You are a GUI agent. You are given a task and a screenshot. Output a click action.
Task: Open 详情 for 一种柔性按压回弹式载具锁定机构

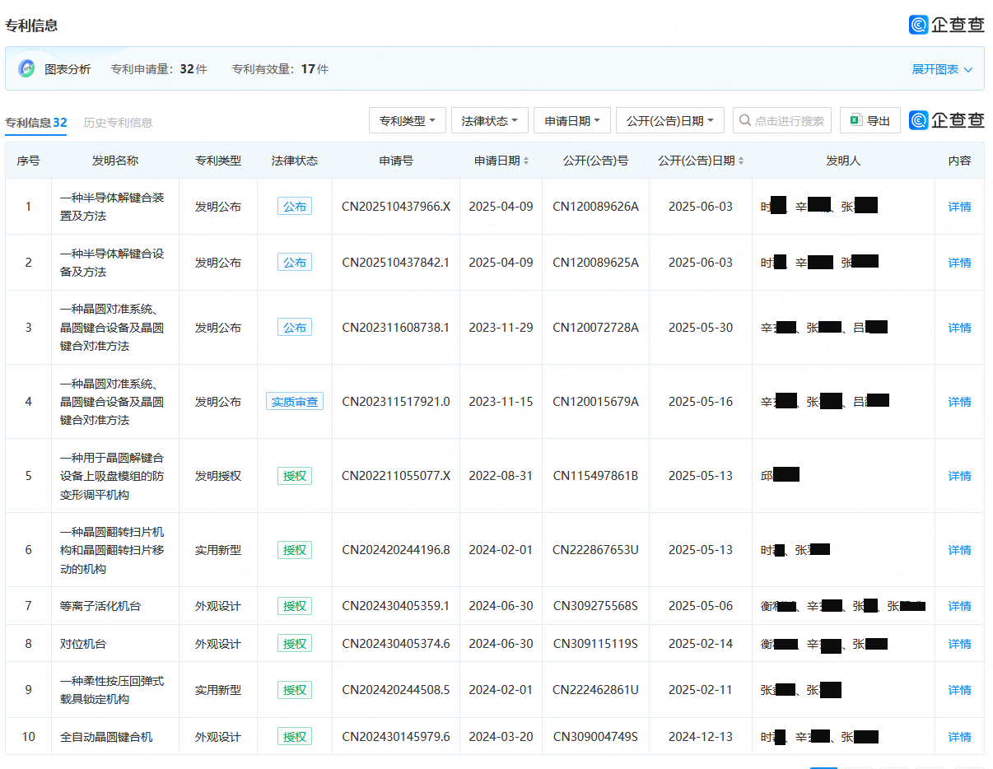959,690
